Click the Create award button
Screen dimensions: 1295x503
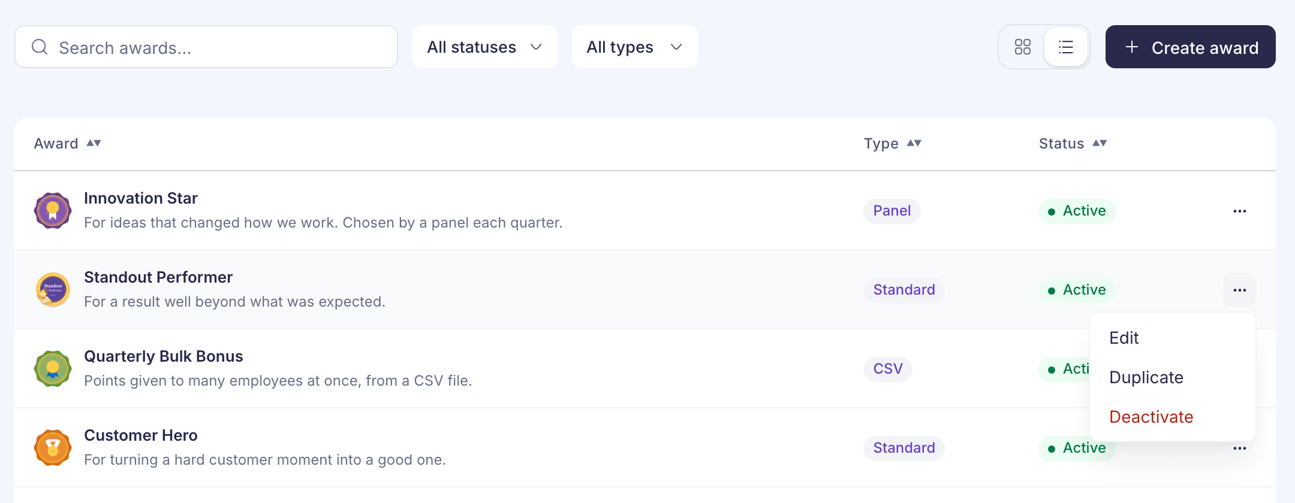(x=1191, y=47)
